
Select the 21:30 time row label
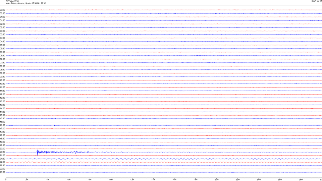[x=2, y=159]
